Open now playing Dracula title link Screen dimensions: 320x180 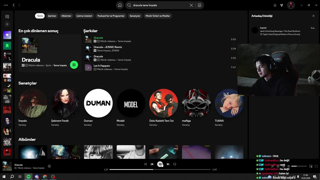click(x=18, y=165)
